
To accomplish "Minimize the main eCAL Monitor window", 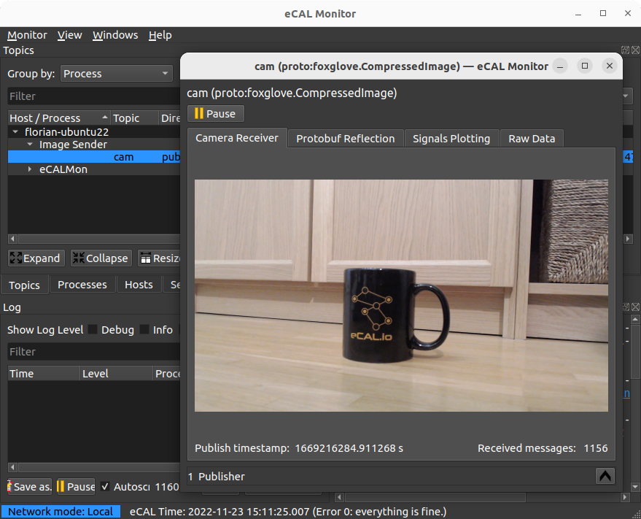I will [x=578, y=14].
